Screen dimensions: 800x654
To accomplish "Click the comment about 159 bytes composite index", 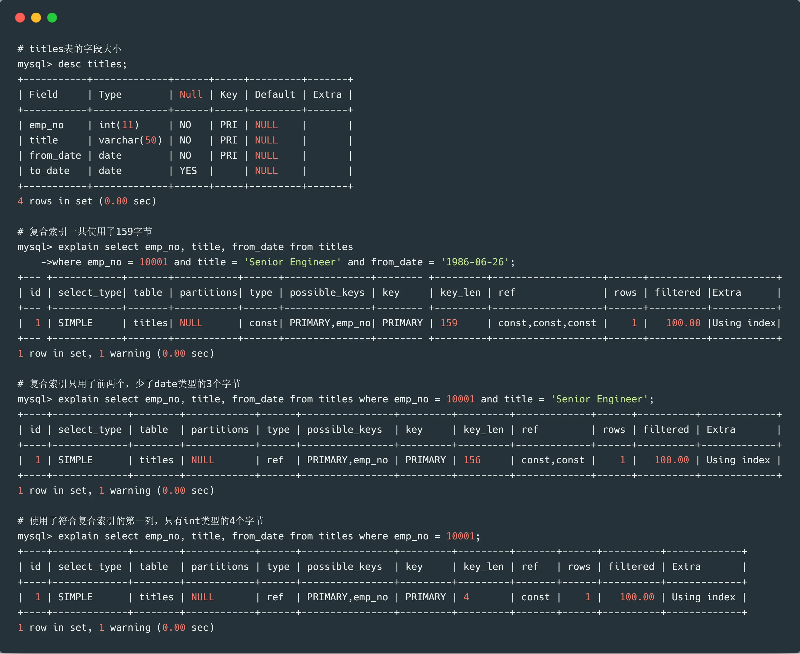I will 85,231.
